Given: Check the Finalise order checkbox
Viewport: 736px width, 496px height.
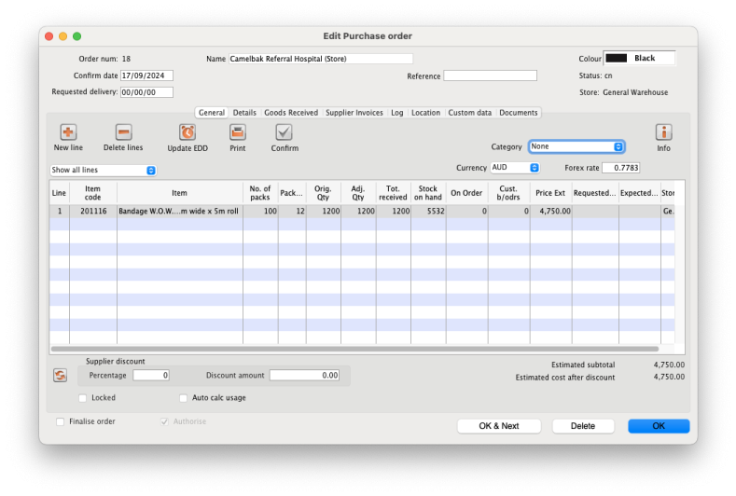Looking at the screenshot, I should pos(61,421).
